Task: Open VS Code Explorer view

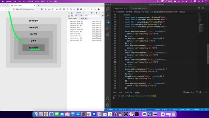Action: (x=108, y=9)
